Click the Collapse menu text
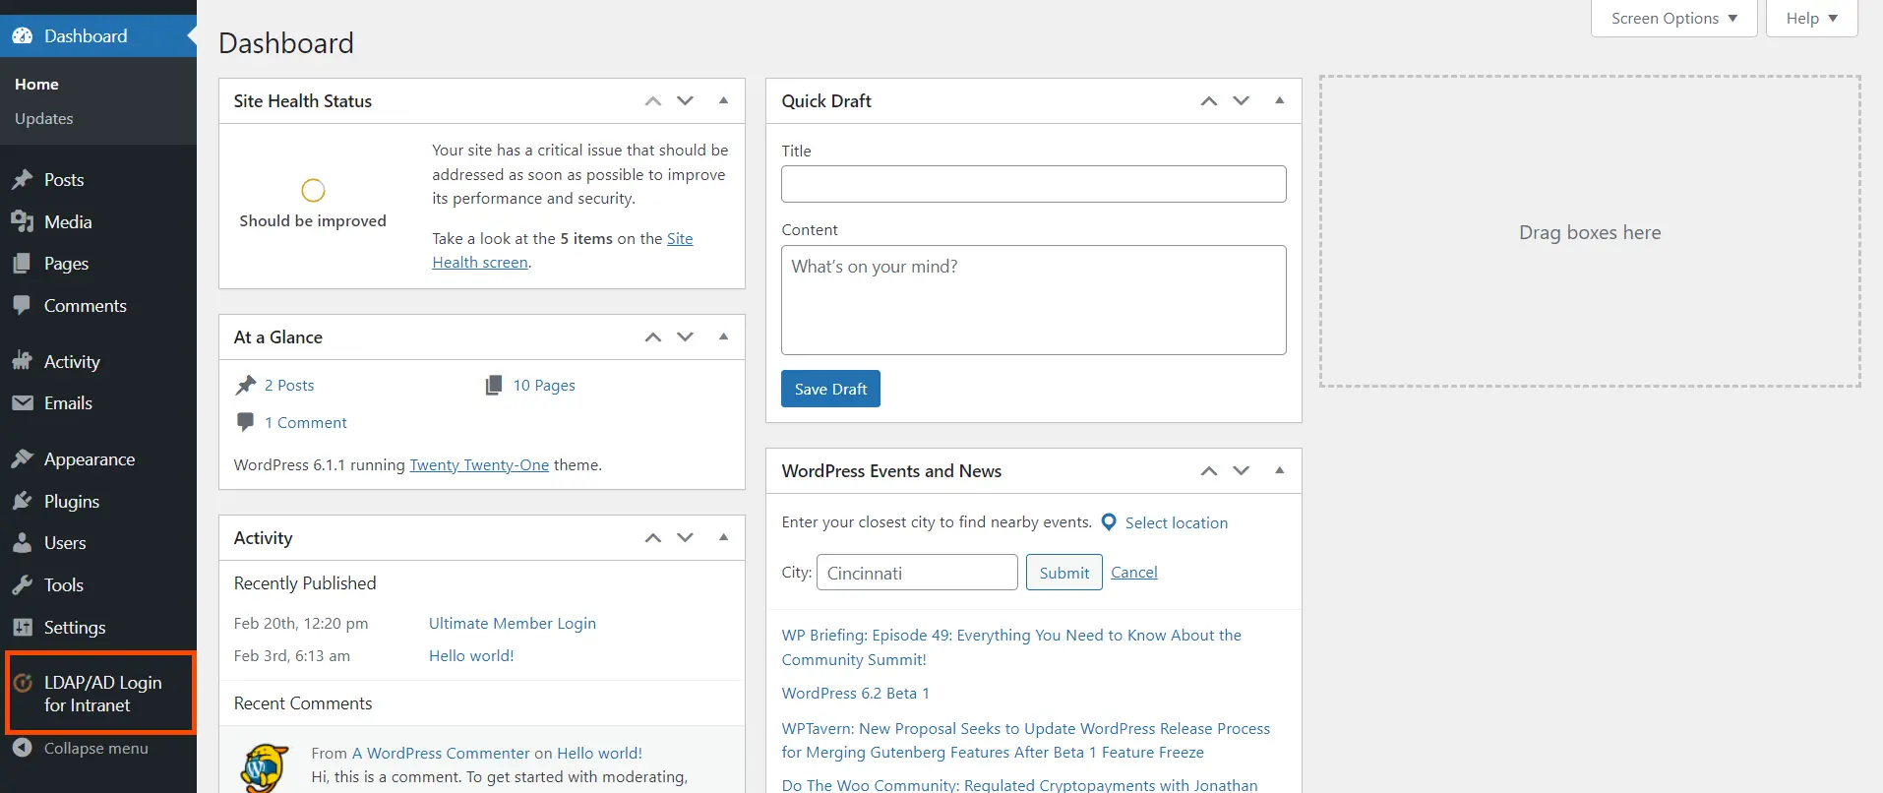The width and height of the screenshot is (1883, 793). (96, 749)
